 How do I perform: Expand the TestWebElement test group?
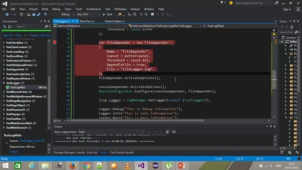coord(4,127)
